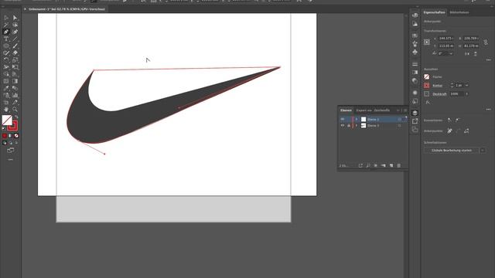
Task: Open rotation angle dropdown in Transformieren
Action: coord(451,54)
